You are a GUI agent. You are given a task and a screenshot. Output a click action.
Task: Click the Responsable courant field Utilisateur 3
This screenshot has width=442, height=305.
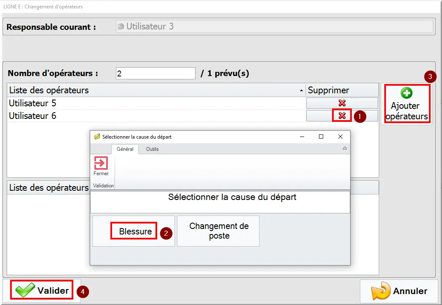(x=274, y=26)
